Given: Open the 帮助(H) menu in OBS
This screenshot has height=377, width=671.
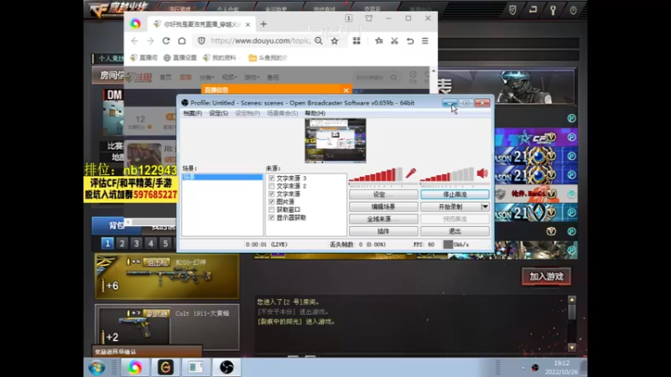Looking at the screenshot, I should pos(315,113).
